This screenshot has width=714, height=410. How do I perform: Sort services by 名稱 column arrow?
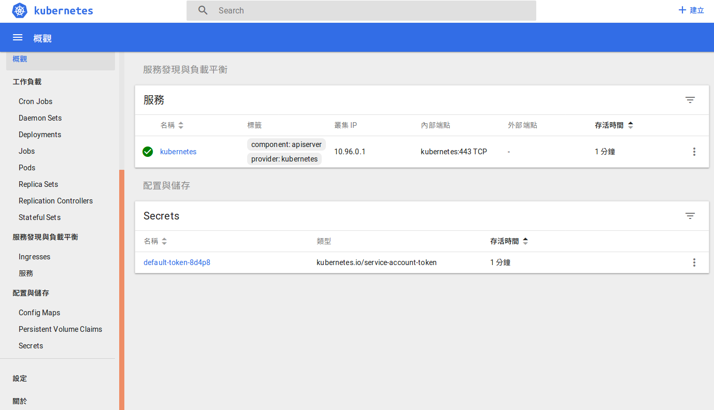[x=181, y=125]
